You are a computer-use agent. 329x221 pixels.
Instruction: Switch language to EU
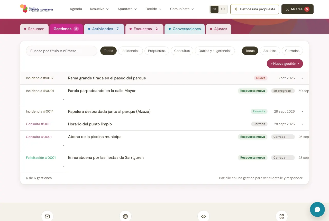coord(223,9)
